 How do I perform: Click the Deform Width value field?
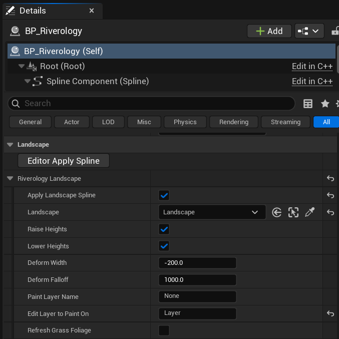(197, 263)
